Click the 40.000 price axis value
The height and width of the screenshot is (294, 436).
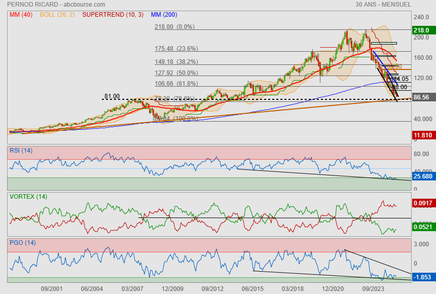[423, 119]
